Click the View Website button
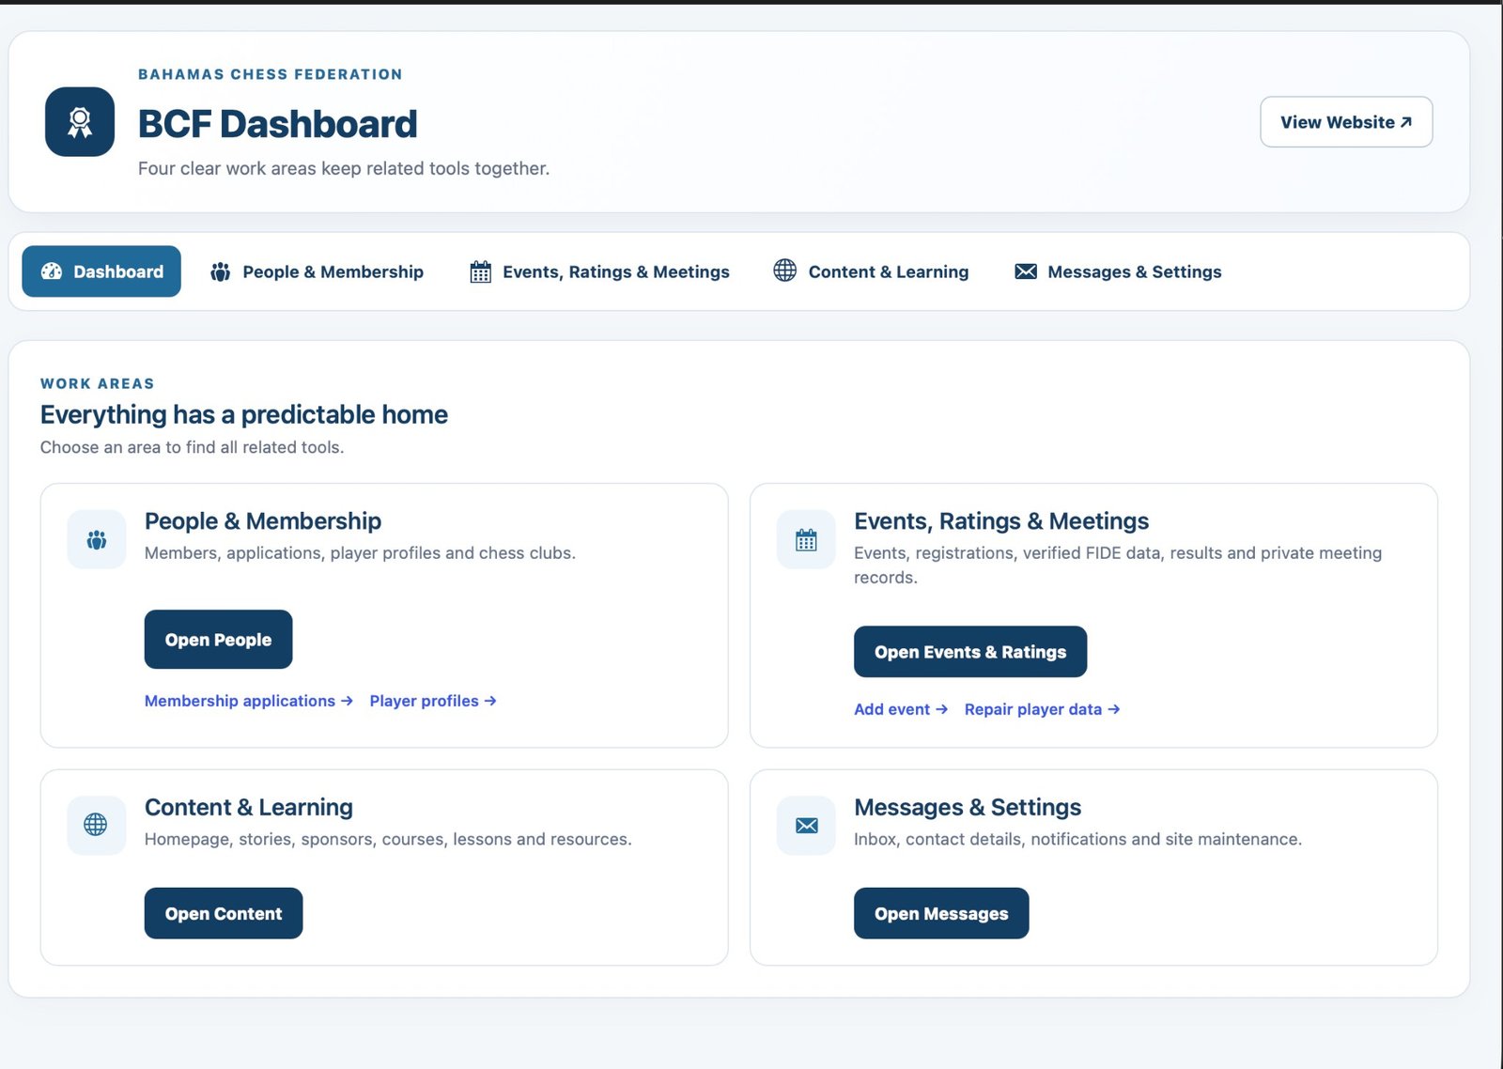The height and width of the screenshot is (1069, 1503). pyautogui.click(x=1346, y=122)
